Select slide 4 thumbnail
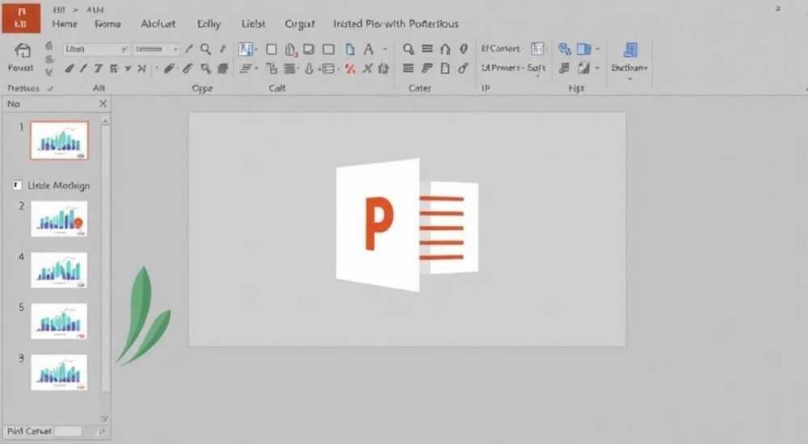The image size is (808, 444). point(59,270)
